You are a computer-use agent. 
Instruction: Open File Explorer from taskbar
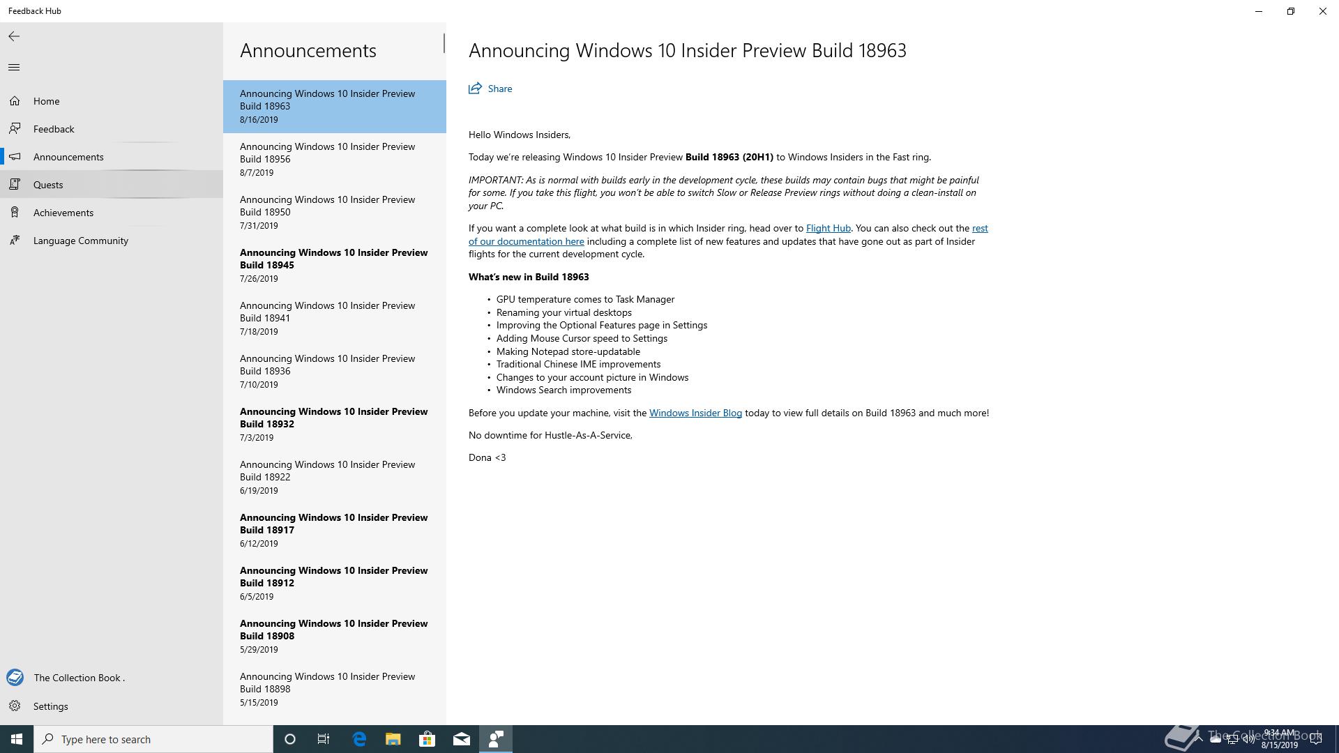point(393,739)
